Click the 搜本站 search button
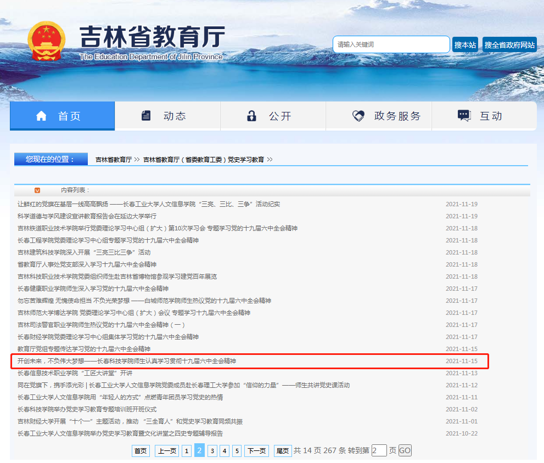544x463 pixels. coord(465,45)
